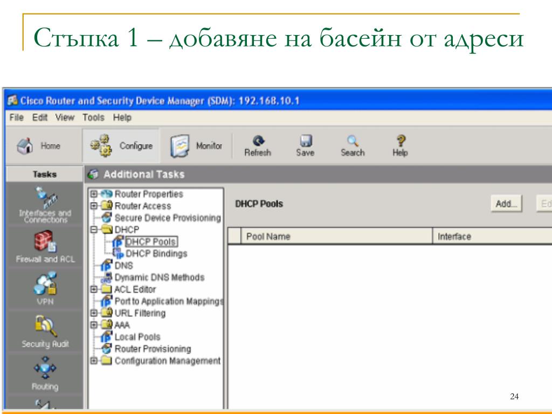This screenshot has width=552, height=414.
Task: Click the DNS tree icon
Action: pos(106,265)
